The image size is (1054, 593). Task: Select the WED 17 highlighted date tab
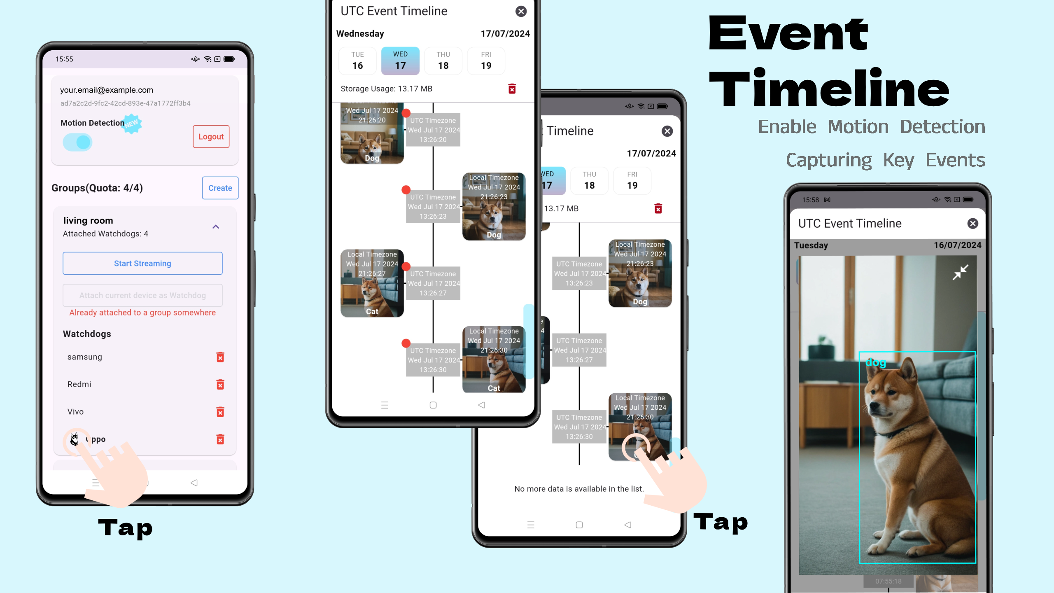click(401, 61)
